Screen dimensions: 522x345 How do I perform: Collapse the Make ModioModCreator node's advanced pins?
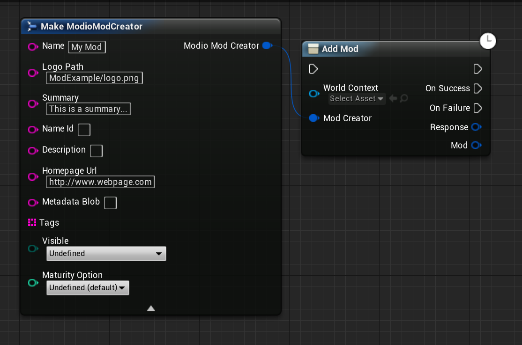pyautogui.click(x=151, y=308)
